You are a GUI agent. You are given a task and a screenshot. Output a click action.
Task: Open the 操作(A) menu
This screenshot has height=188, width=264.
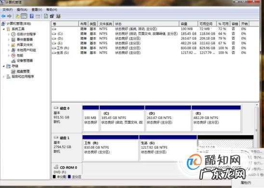(22, 10)
